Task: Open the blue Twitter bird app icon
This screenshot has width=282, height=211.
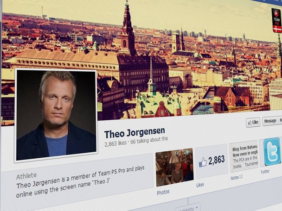Action: pos(272,152)
